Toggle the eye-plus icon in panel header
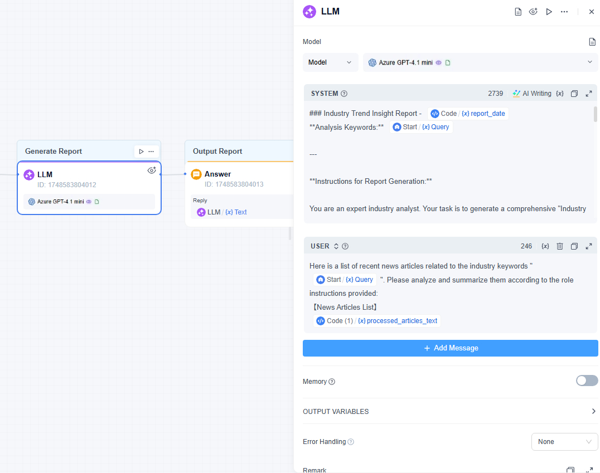 [533, 12]
